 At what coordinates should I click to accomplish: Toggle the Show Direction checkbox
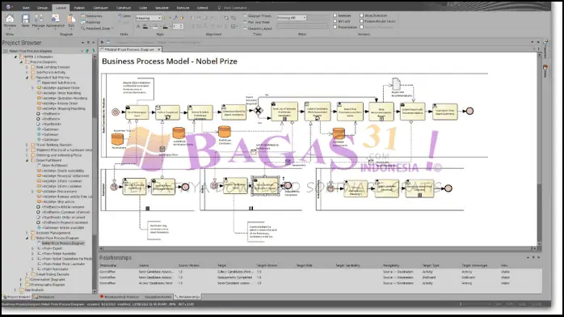click(361, 15)
